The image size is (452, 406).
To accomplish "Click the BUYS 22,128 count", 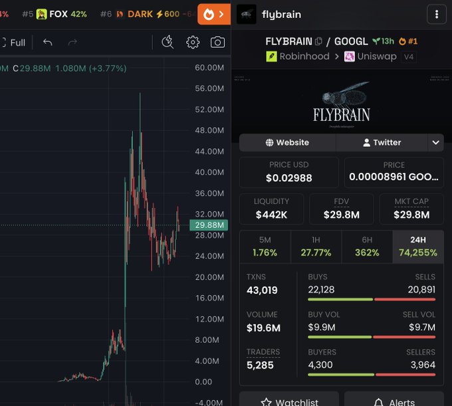I will [x=321, y=290].
